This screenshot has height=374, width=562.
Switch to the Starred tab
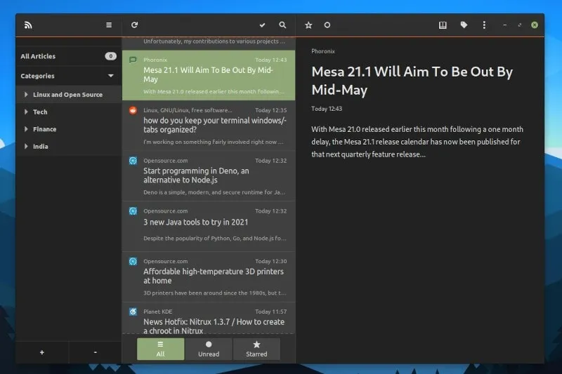256,349
